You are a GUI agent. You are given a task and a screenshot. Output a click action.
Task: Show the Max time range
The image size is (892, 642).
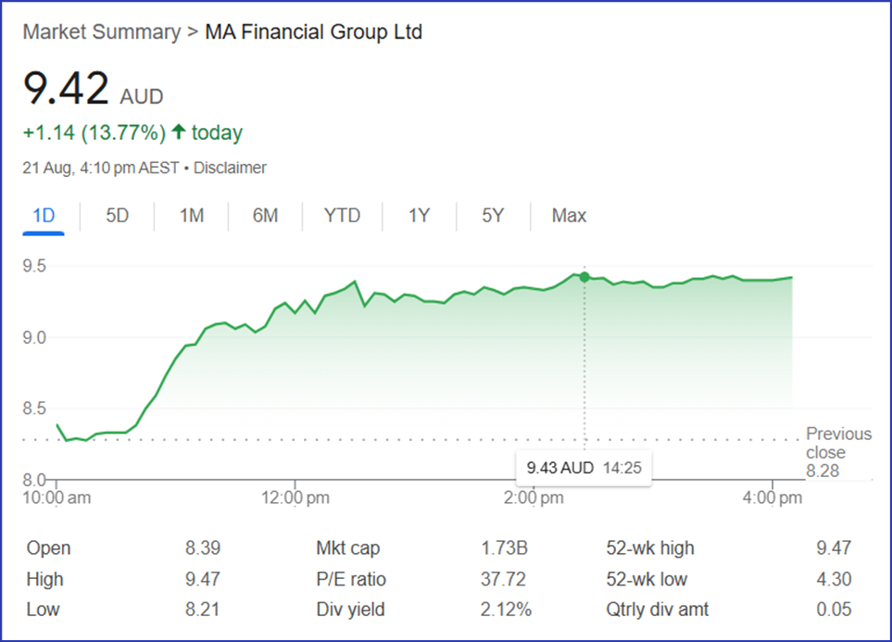click(569, 216)
